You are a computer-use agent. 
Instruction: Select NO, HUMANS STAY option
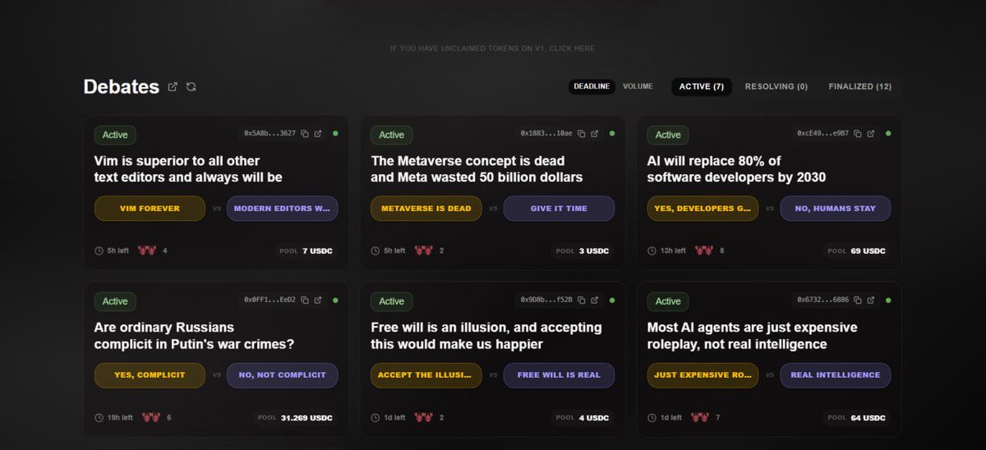(x=836, y=209)
